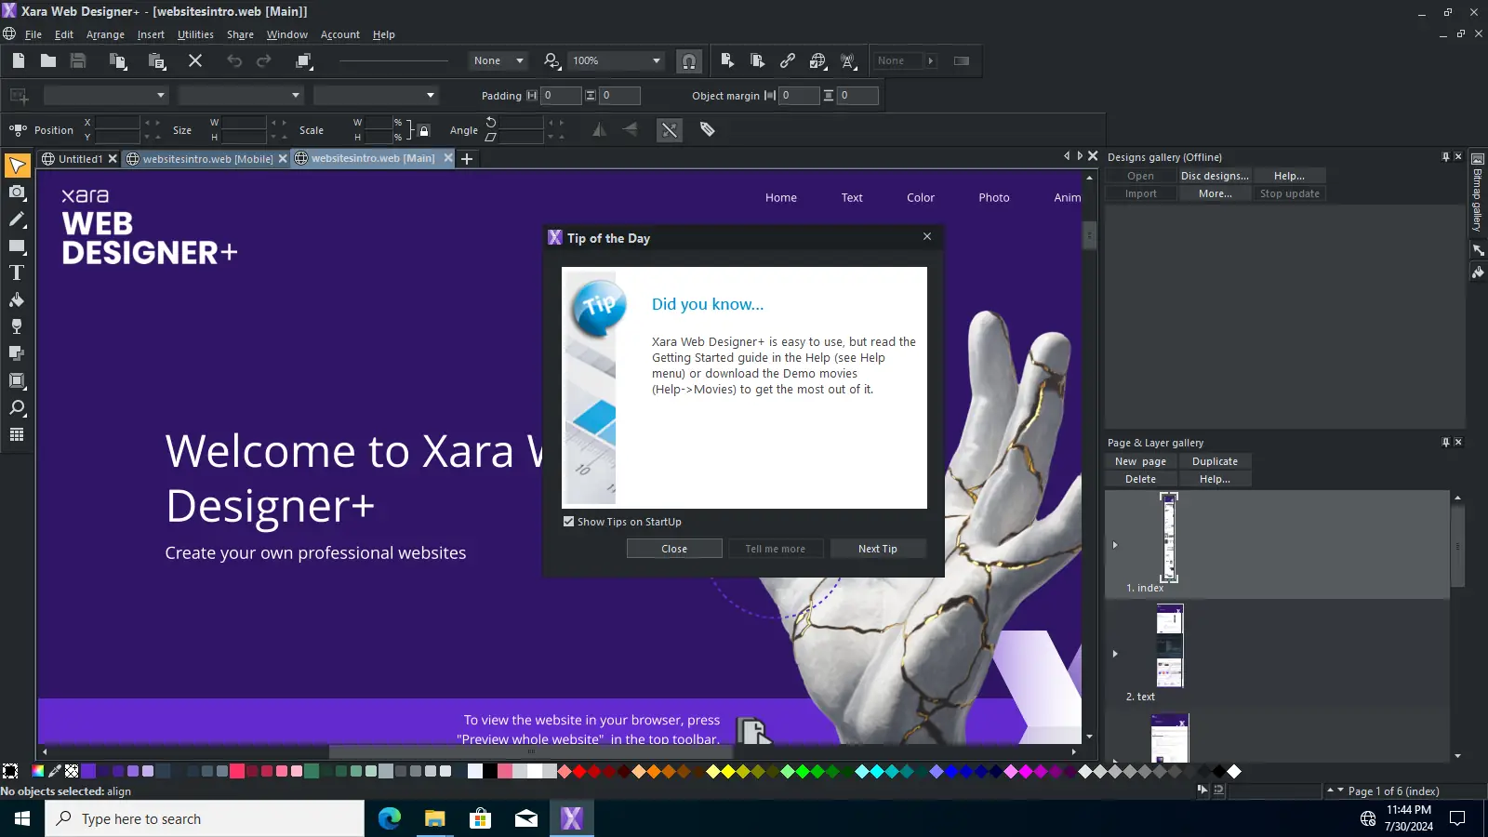Toggle the pin on Page & Layer gallery

[1445, 443]
